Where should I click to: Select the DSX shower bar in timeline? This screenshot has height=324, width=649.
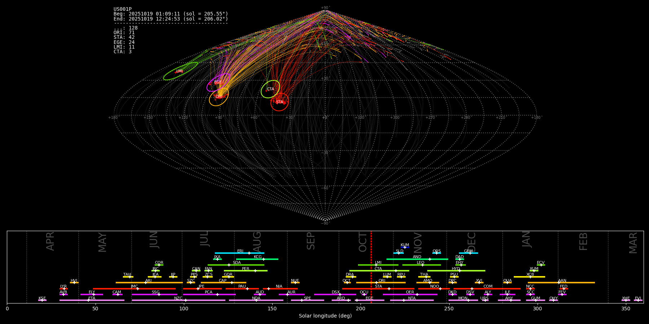[x=335, y=294]
